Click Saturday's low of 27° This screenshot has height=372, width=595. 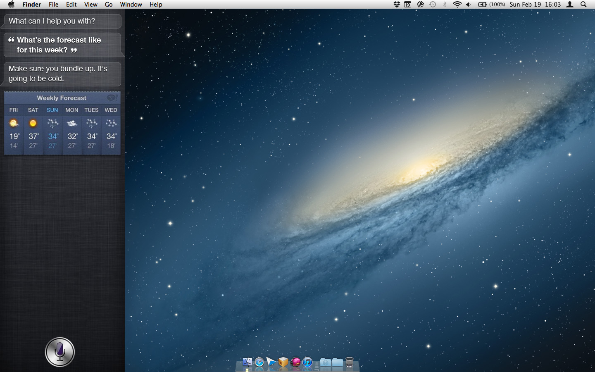33,146
